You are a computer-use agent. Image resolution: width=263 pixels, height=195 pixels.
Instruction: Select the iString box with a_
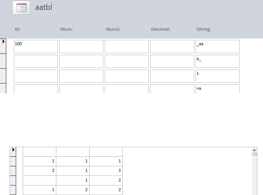(x=217, y=61)
